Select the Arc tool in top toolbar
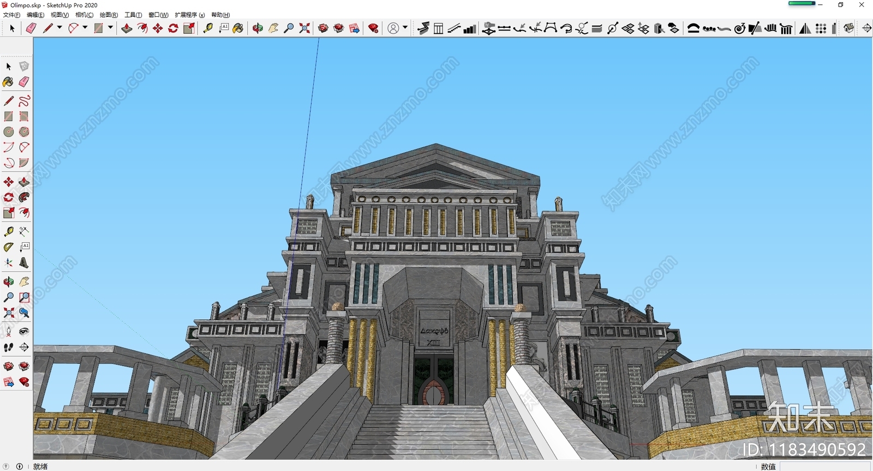This screenshot has height=471, width=873. [73, 28]
